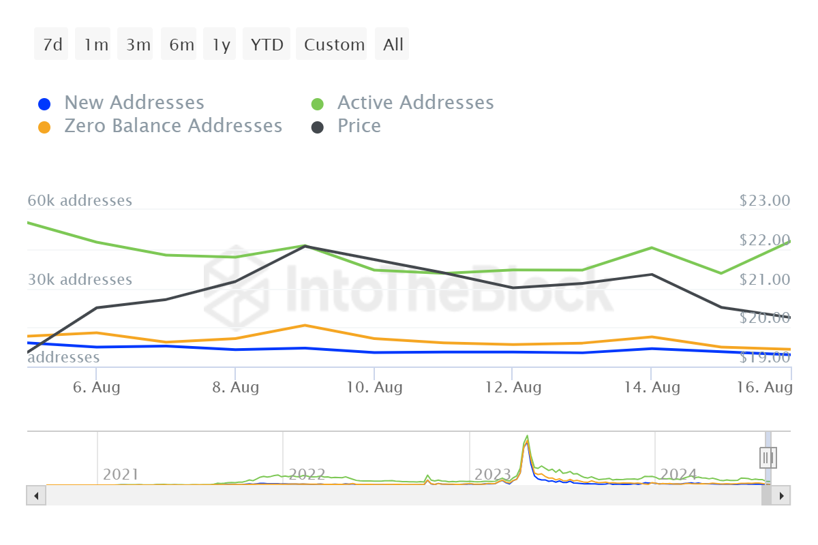Toggle the New Addresses blue legend dot
This screenshot has width=818, height=545.
[44, 104]
